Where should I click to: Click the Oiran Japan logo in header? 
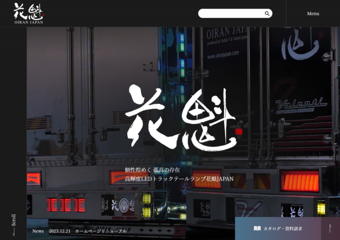pyautogui.click(x=28, y=13)
